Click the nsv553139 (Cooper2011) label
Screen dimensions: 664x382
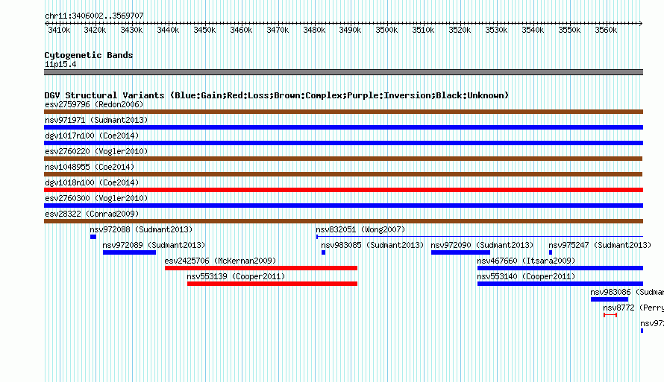236,276
